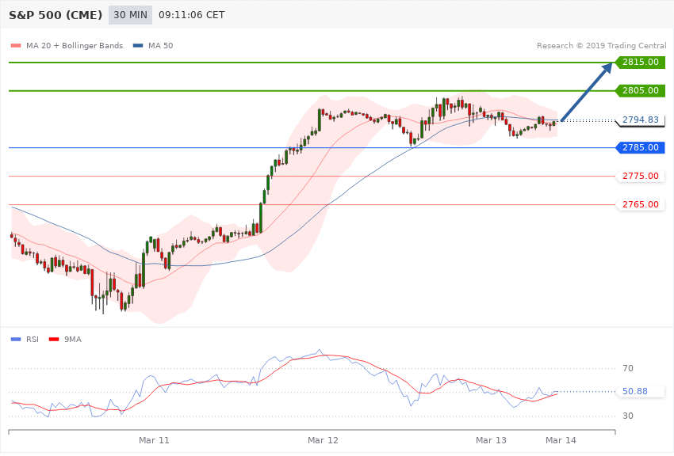Click the 2775.00 support price label
Viewport: 674px width, 456px height.
click(x=641, y=176)
